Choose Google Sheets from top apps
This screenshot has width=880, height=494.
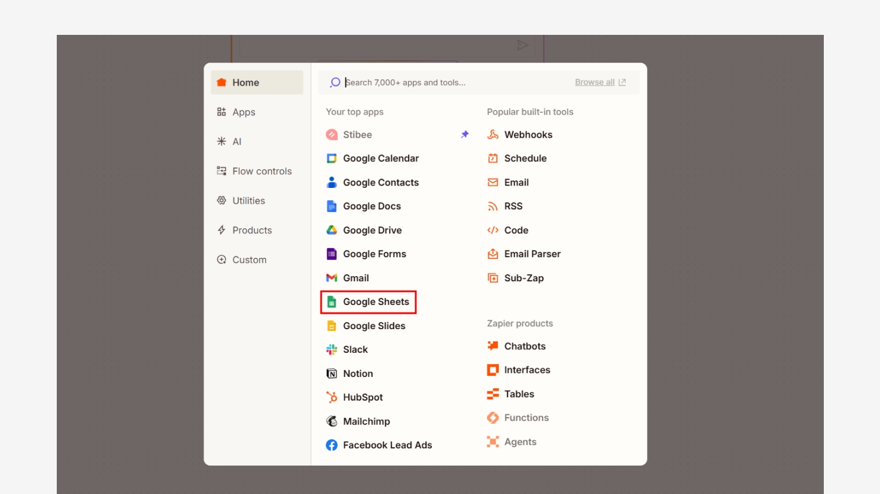click(x=376, y=302)
